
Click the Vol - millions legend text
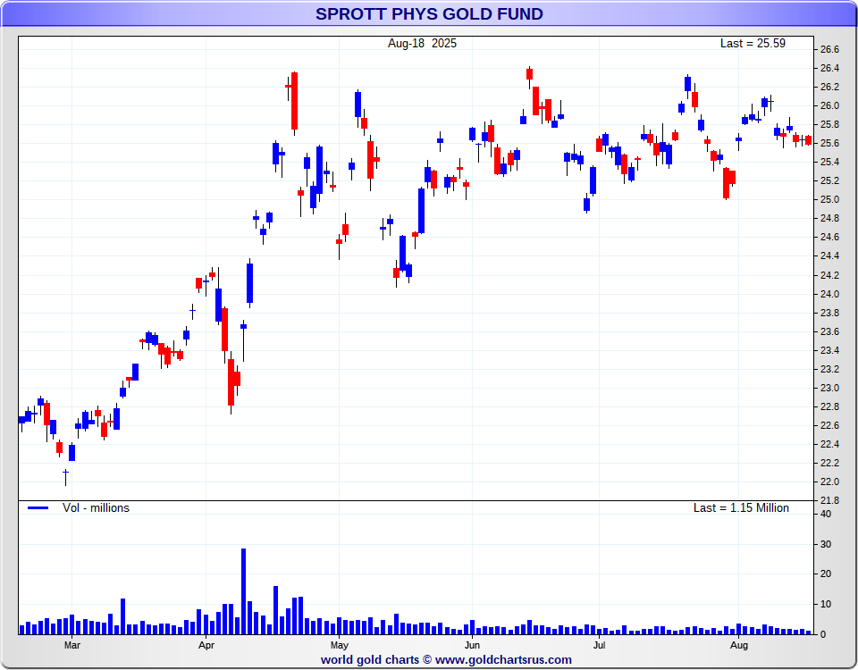pos(96,508)
